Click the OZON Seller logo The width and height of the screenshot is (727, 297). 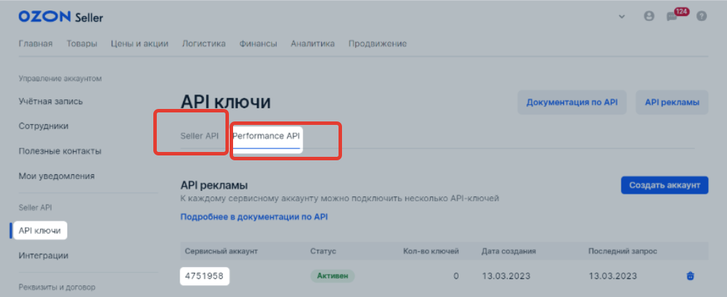(x=61, y=17)
